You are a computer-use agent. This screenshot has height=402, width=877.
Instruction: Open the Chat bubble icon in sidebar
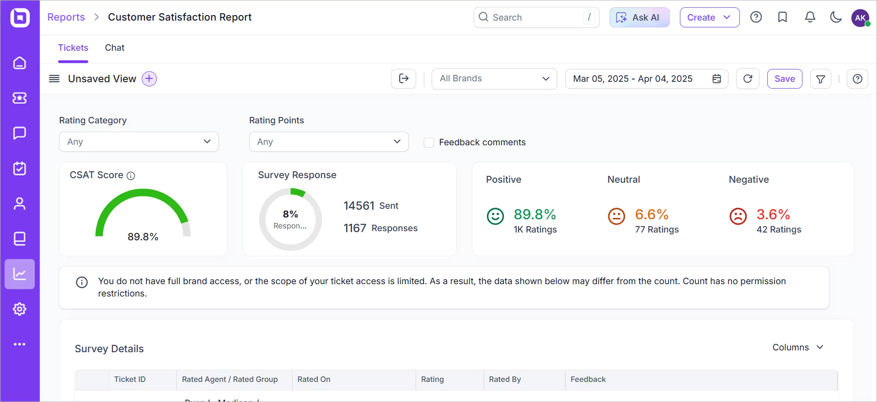[20, 133]
